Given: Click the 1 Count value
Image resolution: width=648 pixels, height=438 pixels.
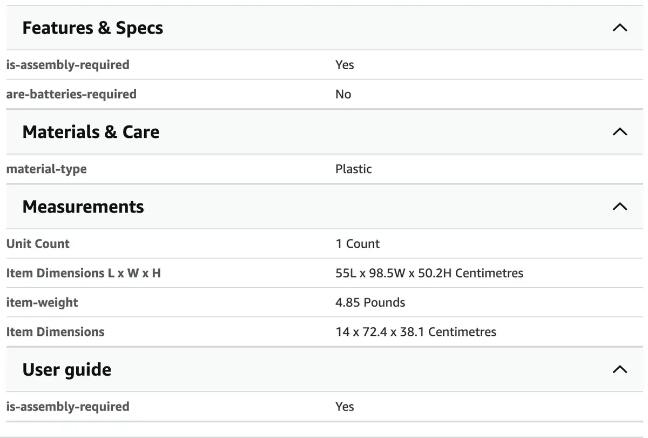Looking at the screenshot, I should click(x=357, y=243).
